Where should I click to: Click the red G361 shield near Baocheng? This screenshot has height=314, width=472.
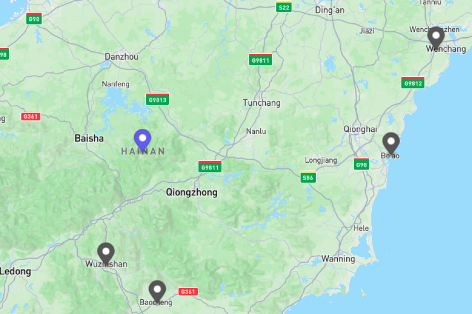(x=188, y=291)
